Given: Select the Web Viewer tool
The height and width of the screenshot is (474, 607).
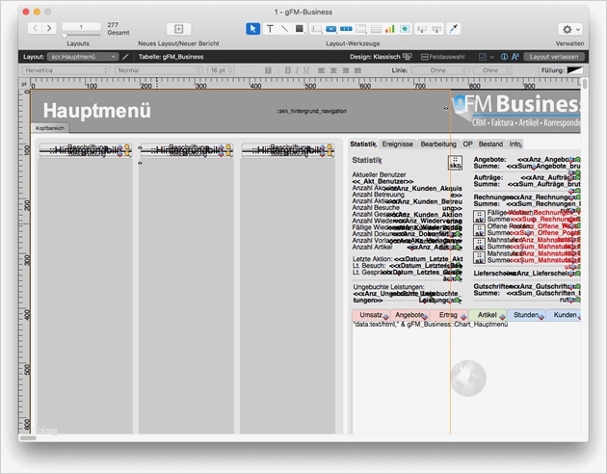Looking at the screenshot, I should [x=405, y=29].
